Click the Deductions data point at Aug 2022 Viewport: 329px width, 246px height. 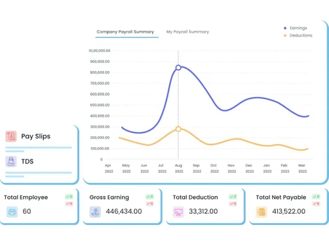click(178, 129)
